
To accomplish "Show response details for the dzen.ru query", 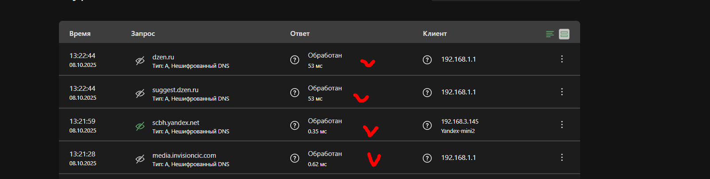I will (x=295, y=60).
